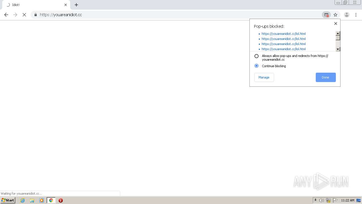Stop loading the page
The image size is (362, 204).
click(24, 15)
